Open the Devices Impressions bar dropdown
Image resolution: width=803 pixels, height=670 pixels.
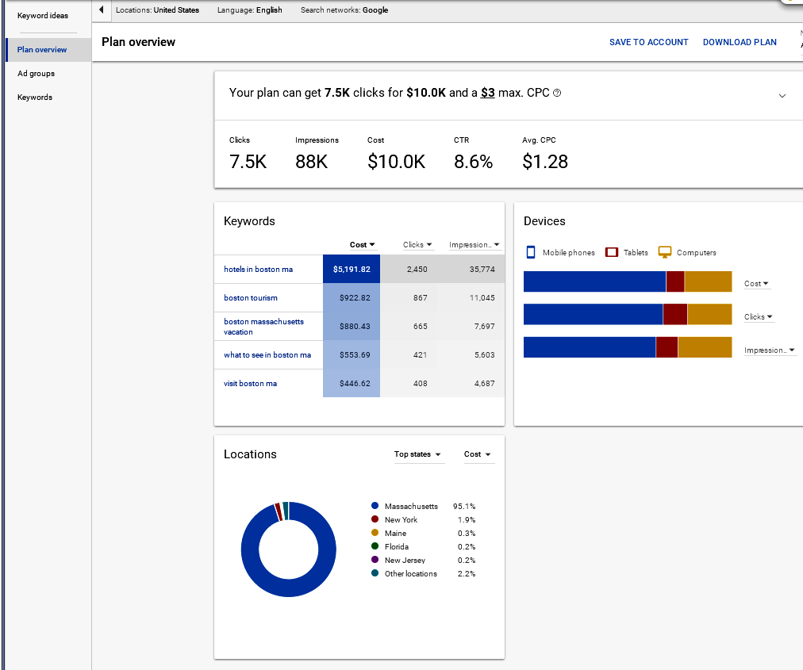coord(769,350)
